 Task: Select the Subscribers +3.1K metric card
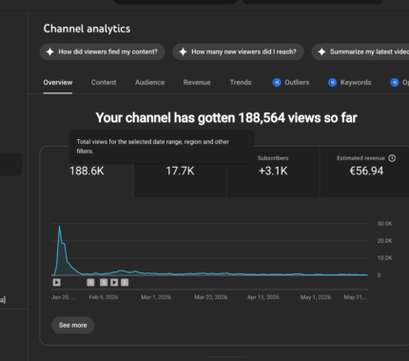click(x=273, y=171)
